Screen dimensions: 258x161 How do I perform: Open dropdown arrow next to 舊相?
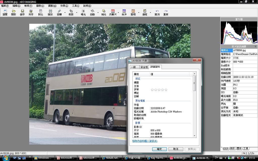point(139,13)
